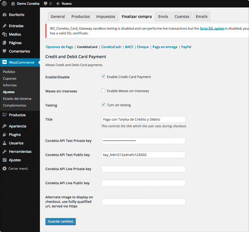Viewport: 249px width, 232px height.
Task: Click the Ajustes settings icon in main sidebar
Action: point(4,160)
